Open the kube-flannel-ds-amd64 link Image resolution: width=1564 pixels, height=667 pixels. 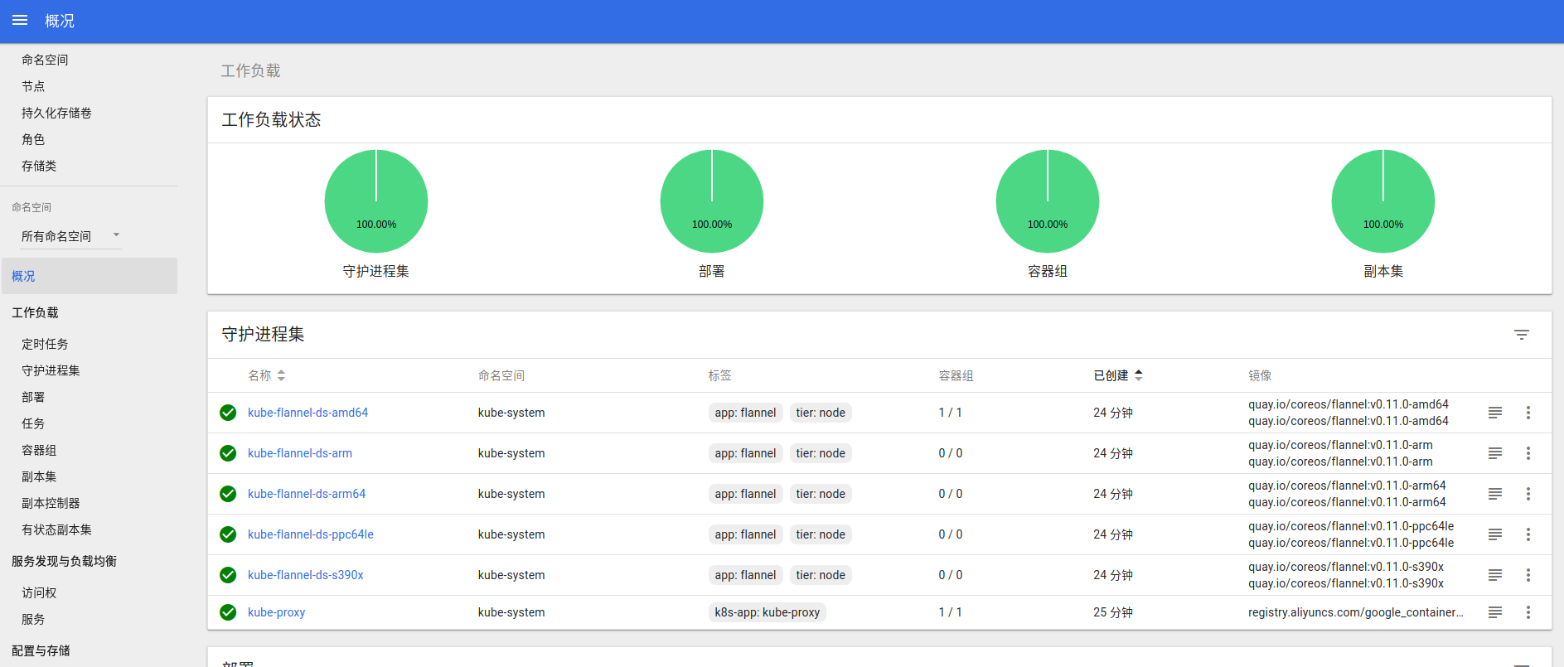[x=307, y=413]
